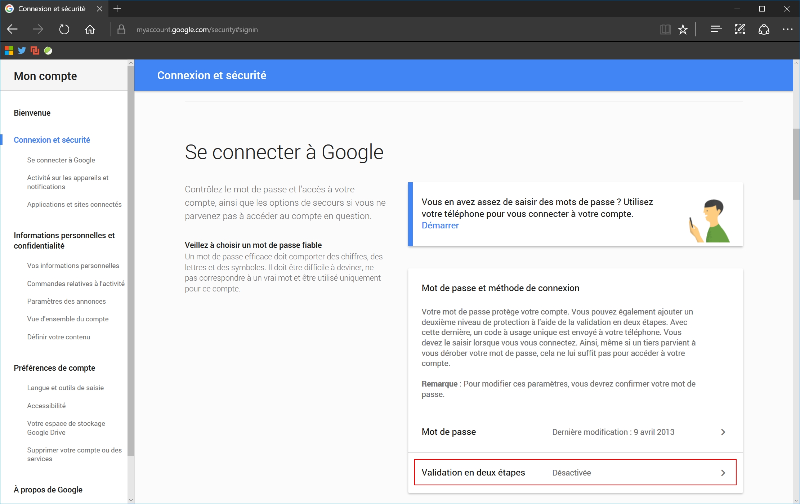Open Vos informations personnelles
This screenshot has width=800, height=504.
pyautogui.click(x=73, y=266)
